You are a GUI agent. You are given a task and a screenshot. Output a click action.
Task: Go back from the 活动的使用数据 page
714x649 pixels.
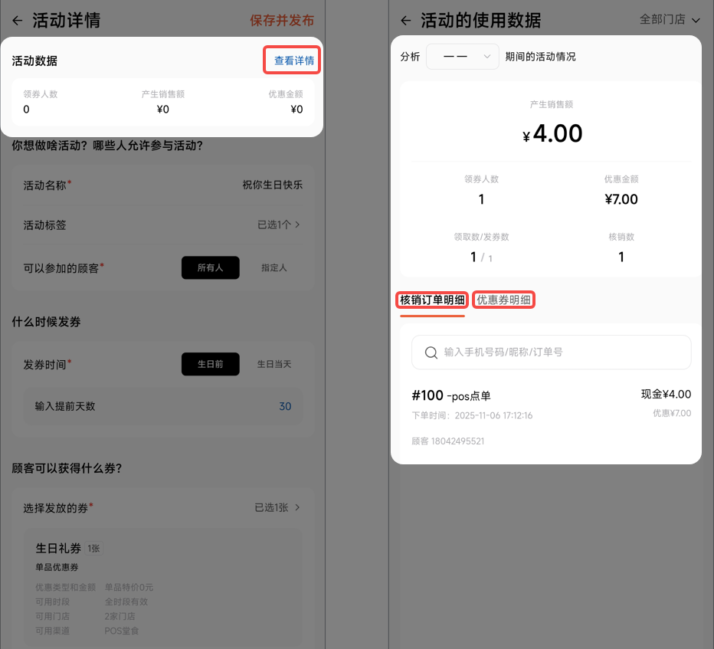[x=406, y=21]
